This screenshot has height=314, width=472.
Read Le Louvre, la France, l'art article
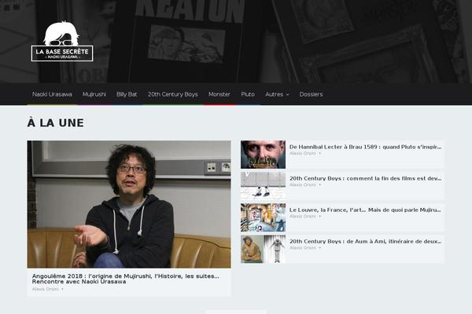tap(365, 210)
